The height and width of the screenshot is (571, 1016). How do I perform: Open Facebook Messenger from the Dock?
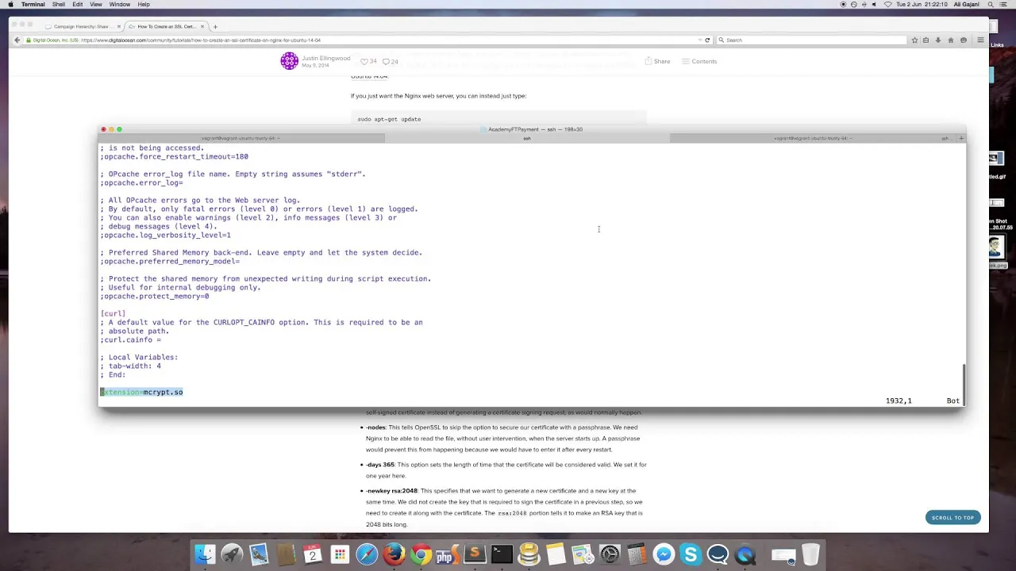[x=664, y=554]
